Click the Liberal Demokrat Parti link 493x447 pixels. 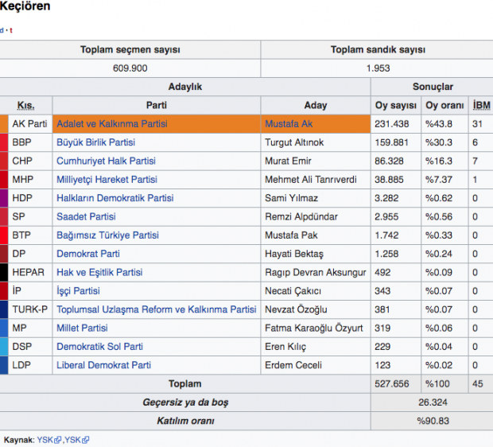coord(103,365)
